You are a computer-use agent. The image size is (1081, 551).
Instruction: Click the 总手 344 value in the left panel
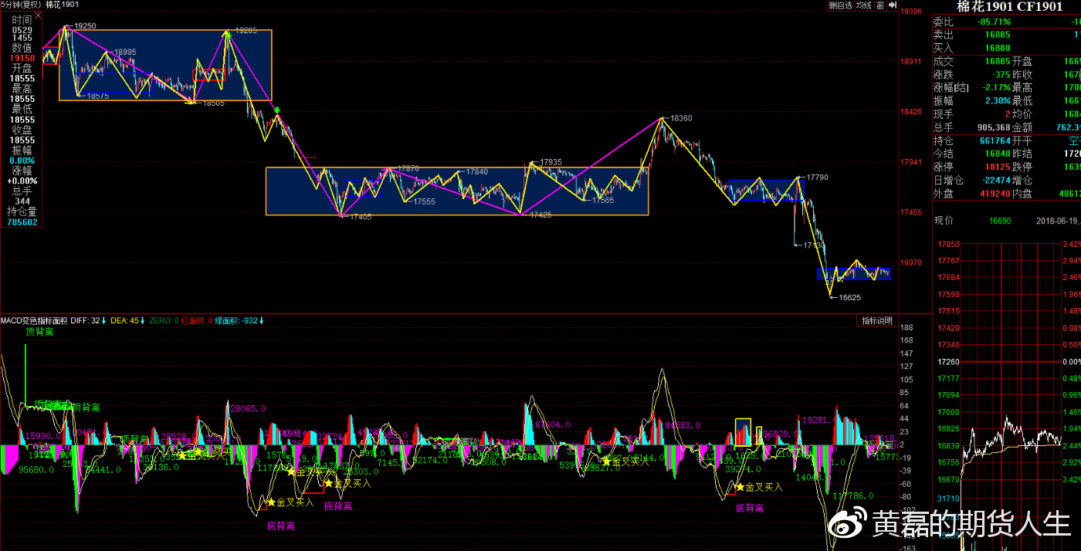(22, 201)
